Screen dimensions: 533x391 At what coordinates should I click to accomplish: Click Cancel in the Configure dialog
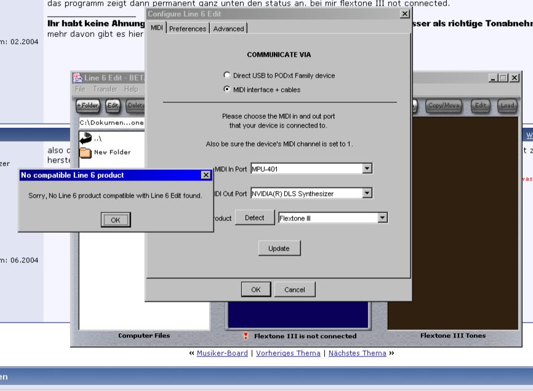click(295, 289)
